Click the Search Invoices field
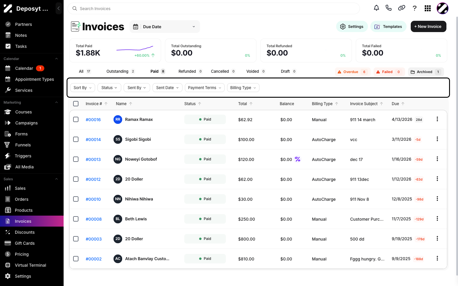This screenshot has height=286, width=458. coord(213,9)
